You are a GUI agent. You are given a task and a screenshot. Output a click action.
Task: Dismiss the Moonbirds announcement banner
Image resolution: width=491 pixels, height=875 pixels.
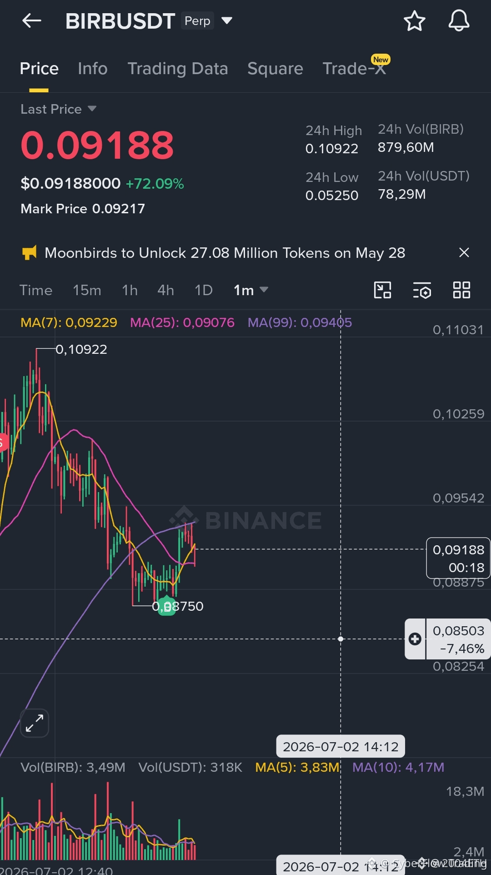click(464, 252)
